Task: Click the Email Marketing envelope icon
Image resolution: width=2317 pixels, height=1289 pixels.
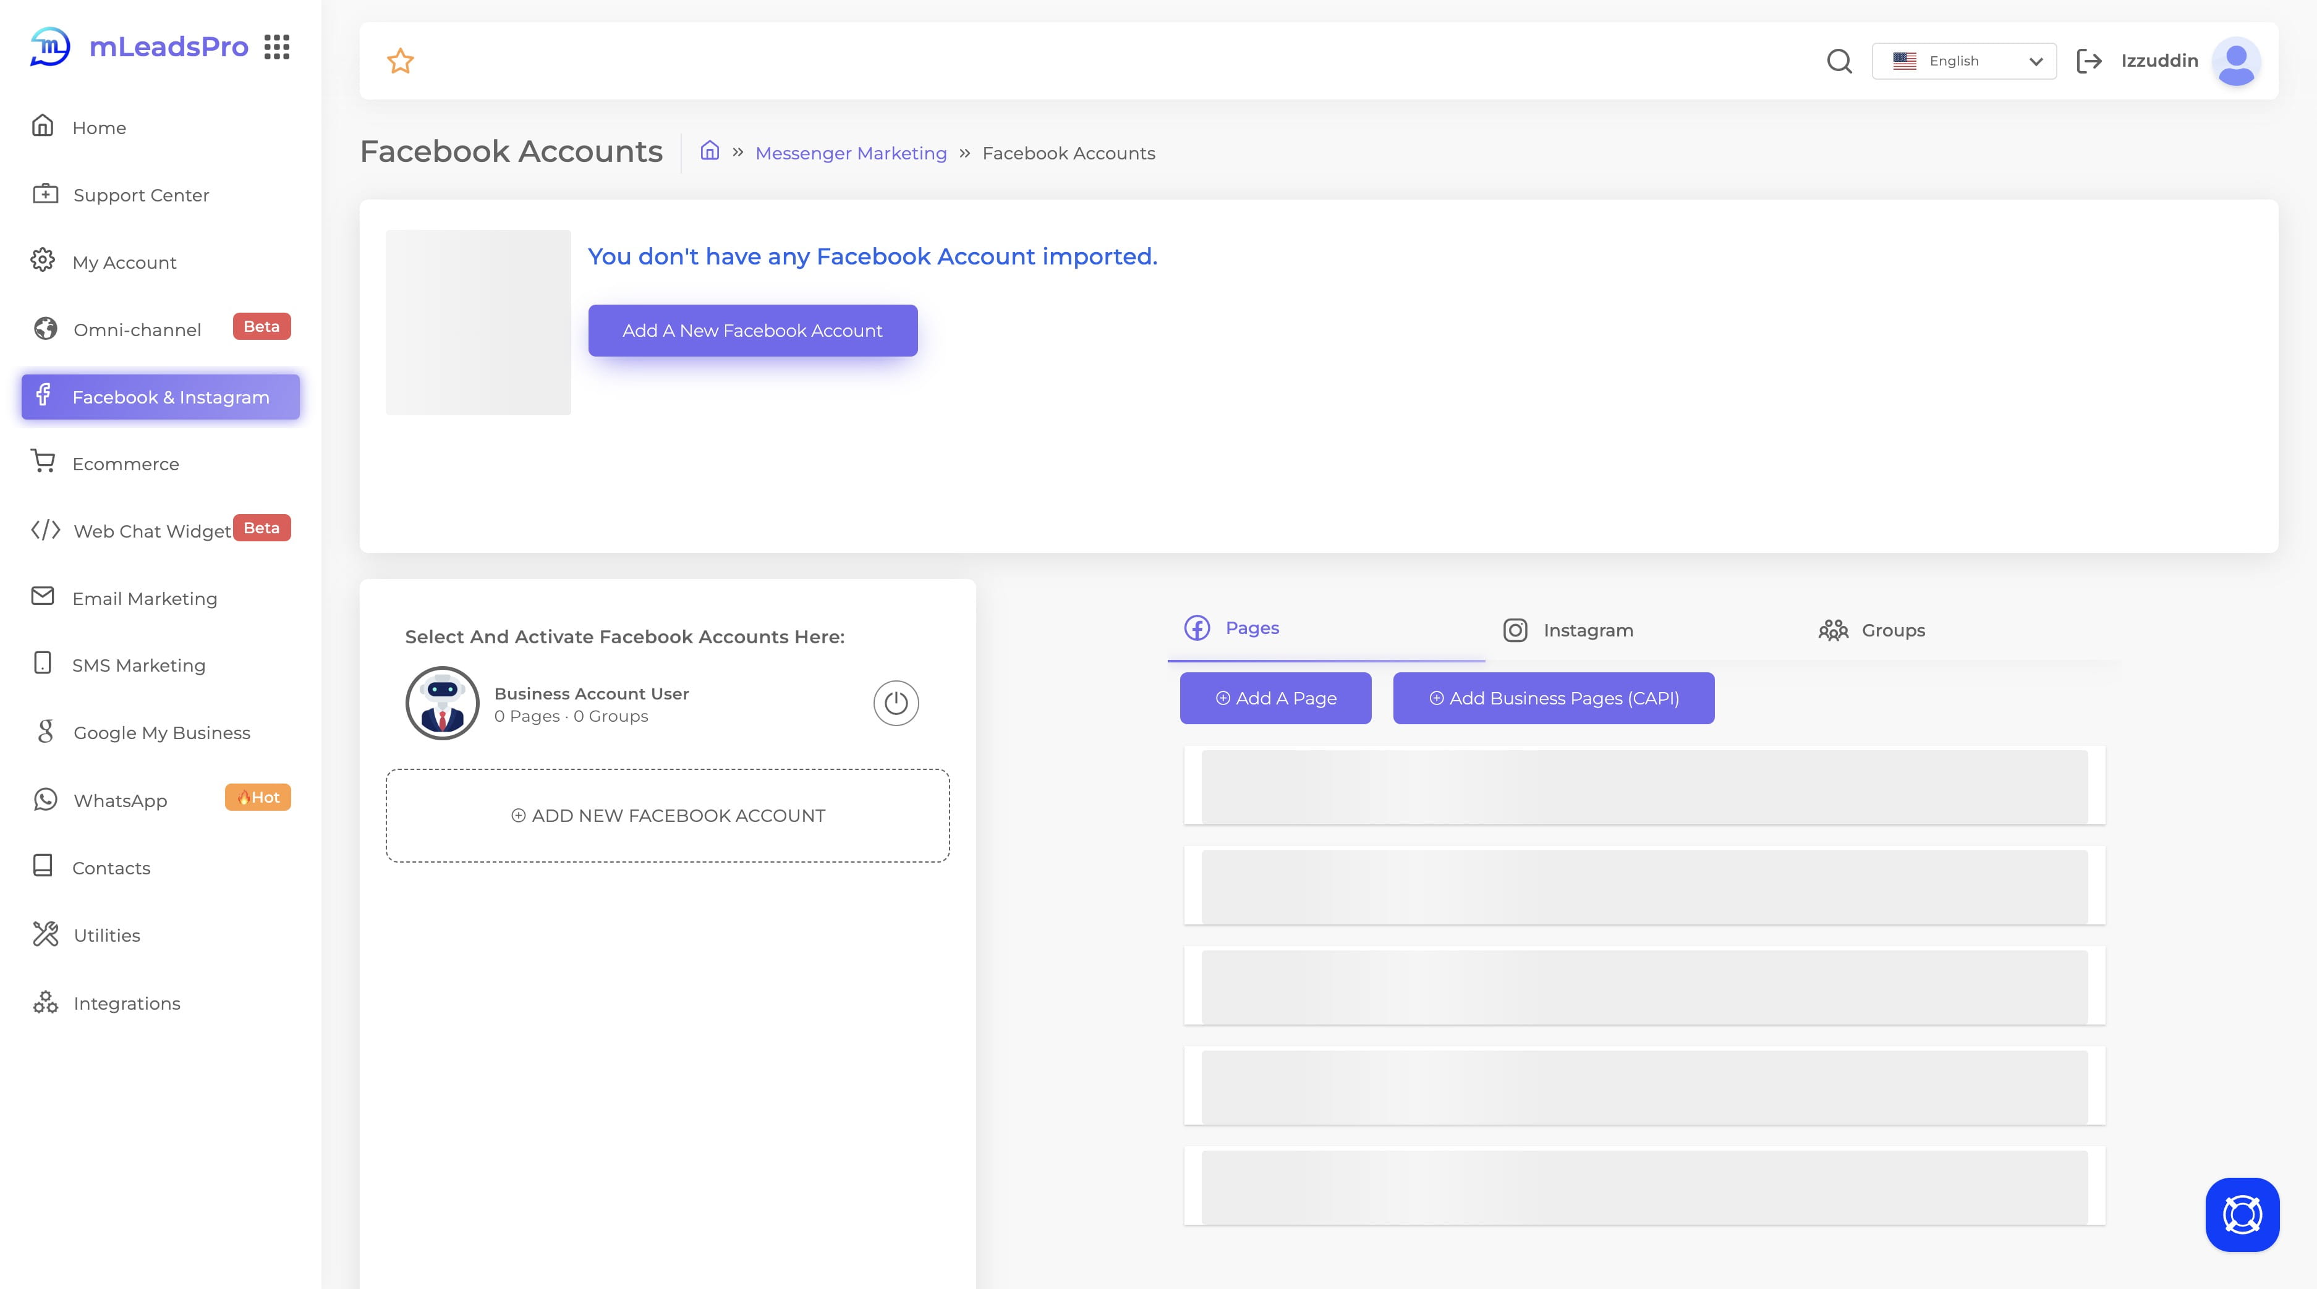Action: pyautogui.click(x=42, y=596)
